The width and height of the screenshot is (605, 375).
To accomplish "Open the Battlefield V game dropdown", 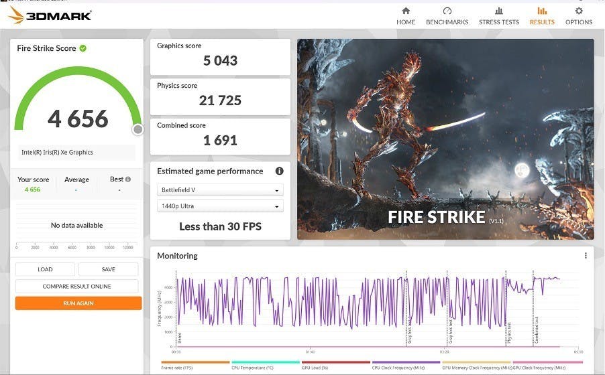I will [220, 190].
